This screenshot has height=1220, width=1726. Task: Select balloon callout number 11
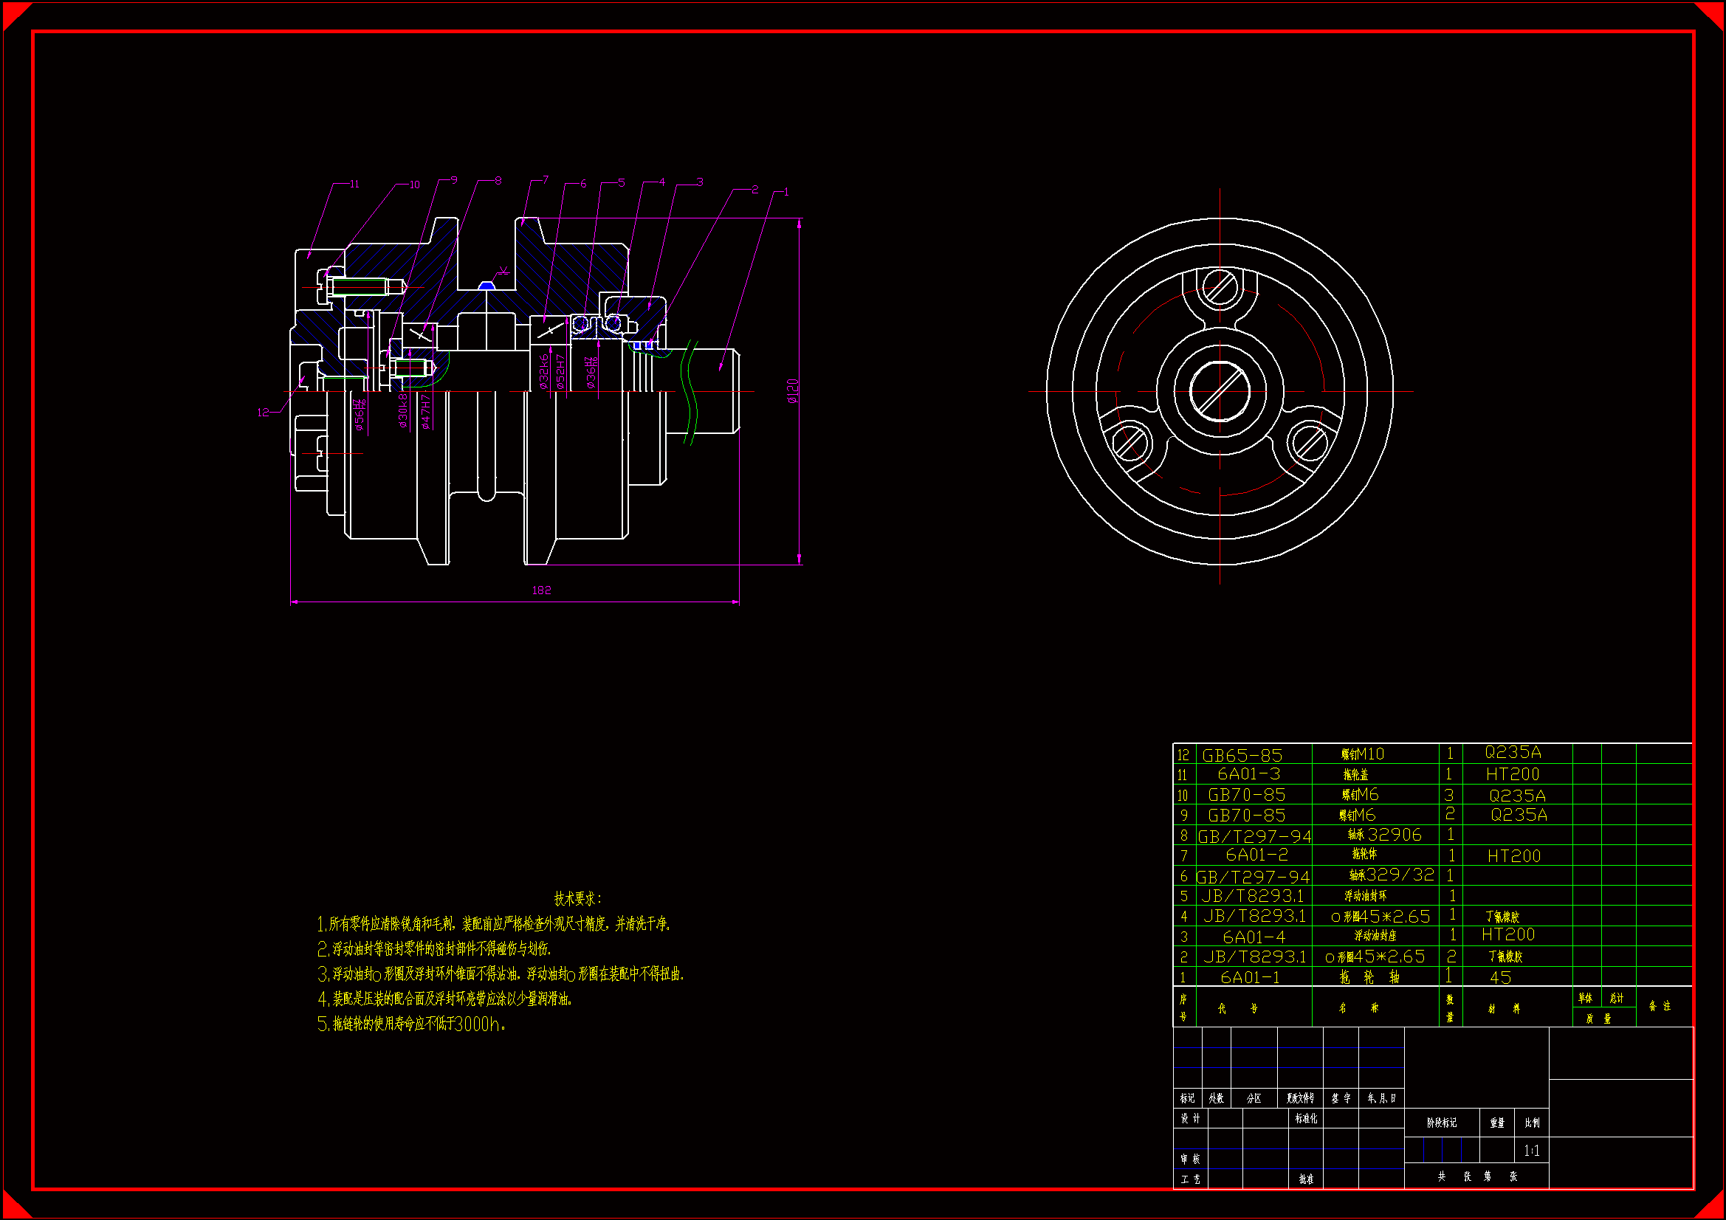[x=354, y=184]
